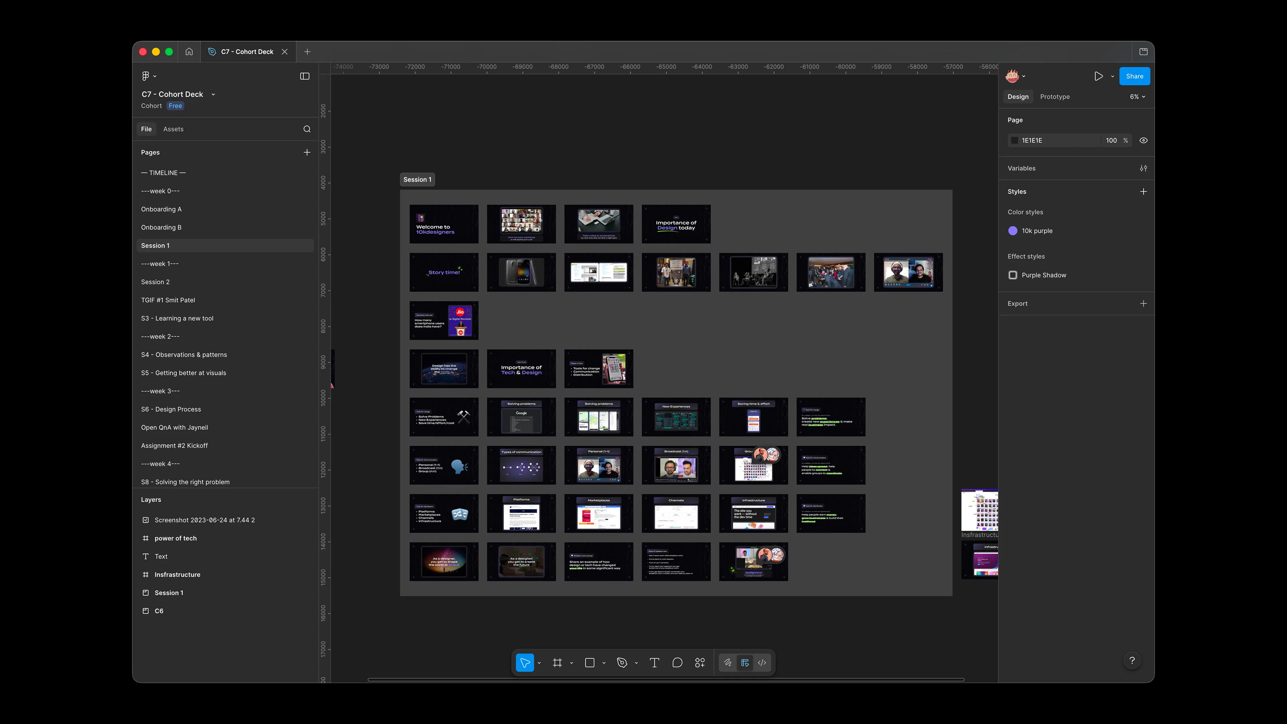Expand C7 - Cohort Deck file menu
1287x724 pixels.
pos(213,95)
